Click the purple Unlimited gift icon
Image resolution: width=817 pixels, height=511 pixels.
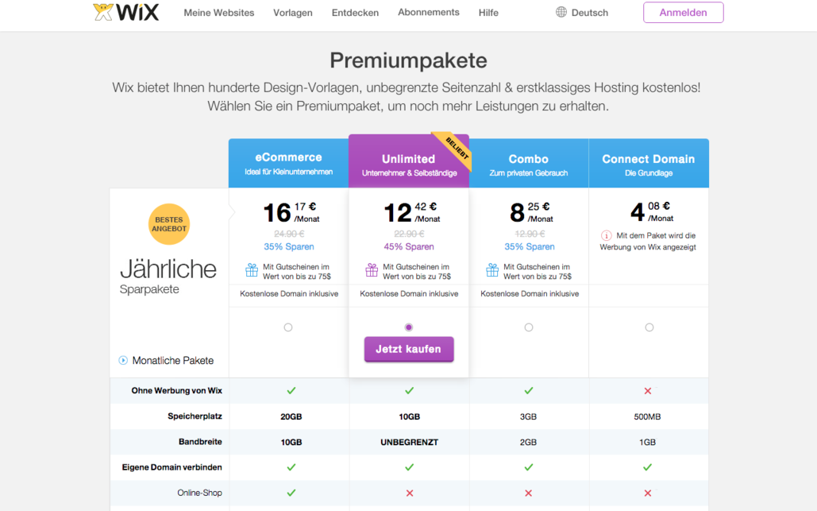[x=372, y=270]
